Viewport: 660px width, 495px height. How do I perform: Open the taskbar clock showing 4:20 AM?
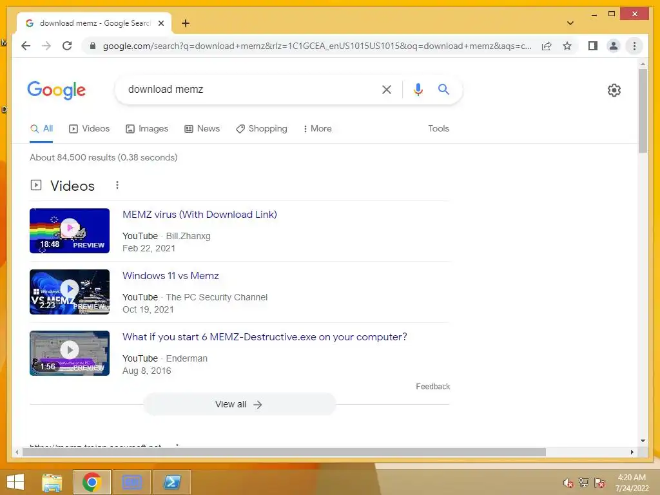coord(632,483)
